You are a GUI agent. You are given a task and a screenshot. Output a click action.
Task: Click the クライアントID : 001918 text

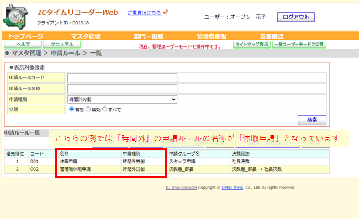[x=63, y=23]
